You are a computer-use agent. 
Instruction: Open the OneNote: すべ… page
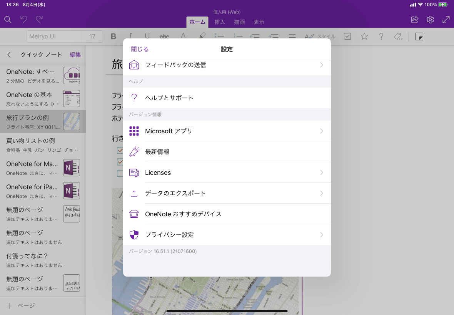click(x=43, y=75)
